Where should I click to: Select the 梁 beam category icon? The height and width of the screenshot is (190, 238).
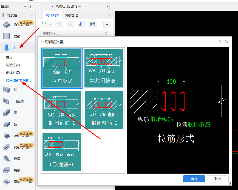(x=6, y=113)
